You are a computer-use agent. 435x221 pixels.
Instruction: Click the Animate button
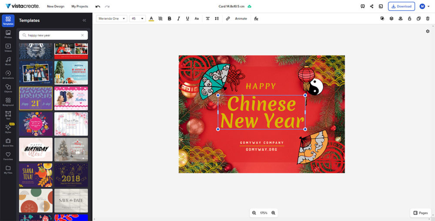click(241, 19)
